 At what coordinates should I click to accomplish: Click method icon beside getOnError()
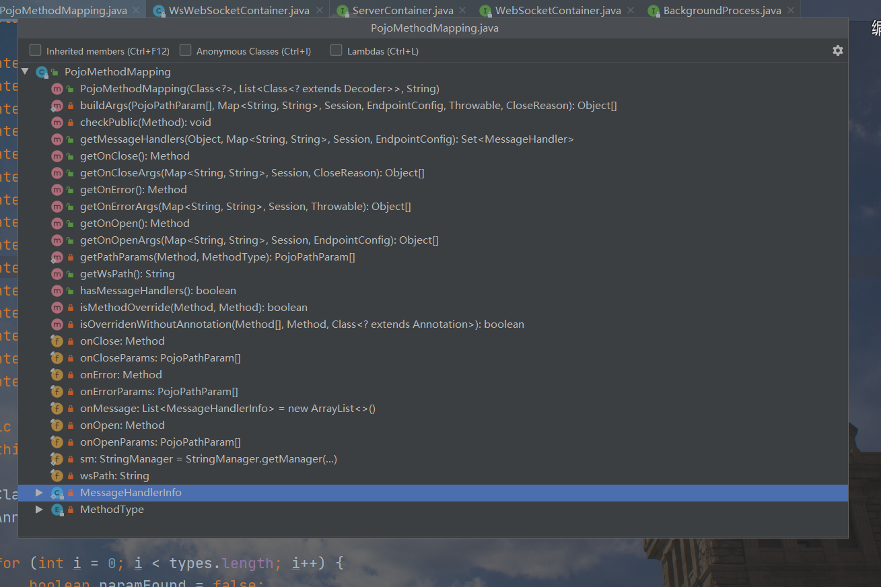point(57,190)
